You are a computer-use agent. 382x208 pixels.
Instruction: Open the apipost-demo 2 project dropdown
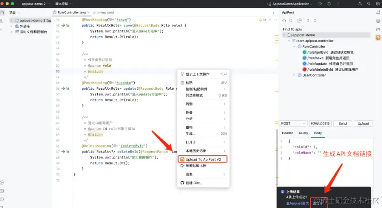(35, 4)
